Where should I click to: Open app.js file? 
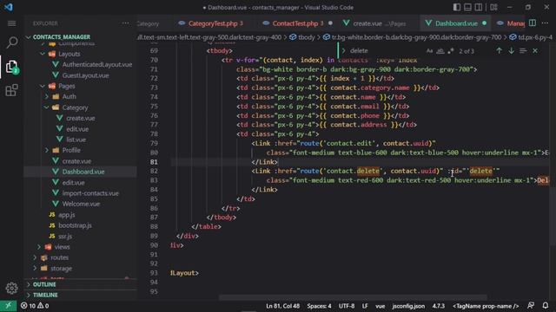67,215
